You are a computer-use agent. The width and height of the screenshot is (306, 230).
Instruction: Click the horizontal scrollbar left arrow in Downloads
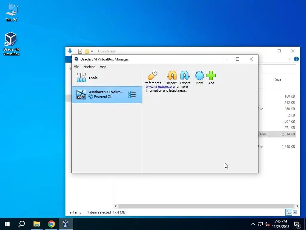click(116, 206)
